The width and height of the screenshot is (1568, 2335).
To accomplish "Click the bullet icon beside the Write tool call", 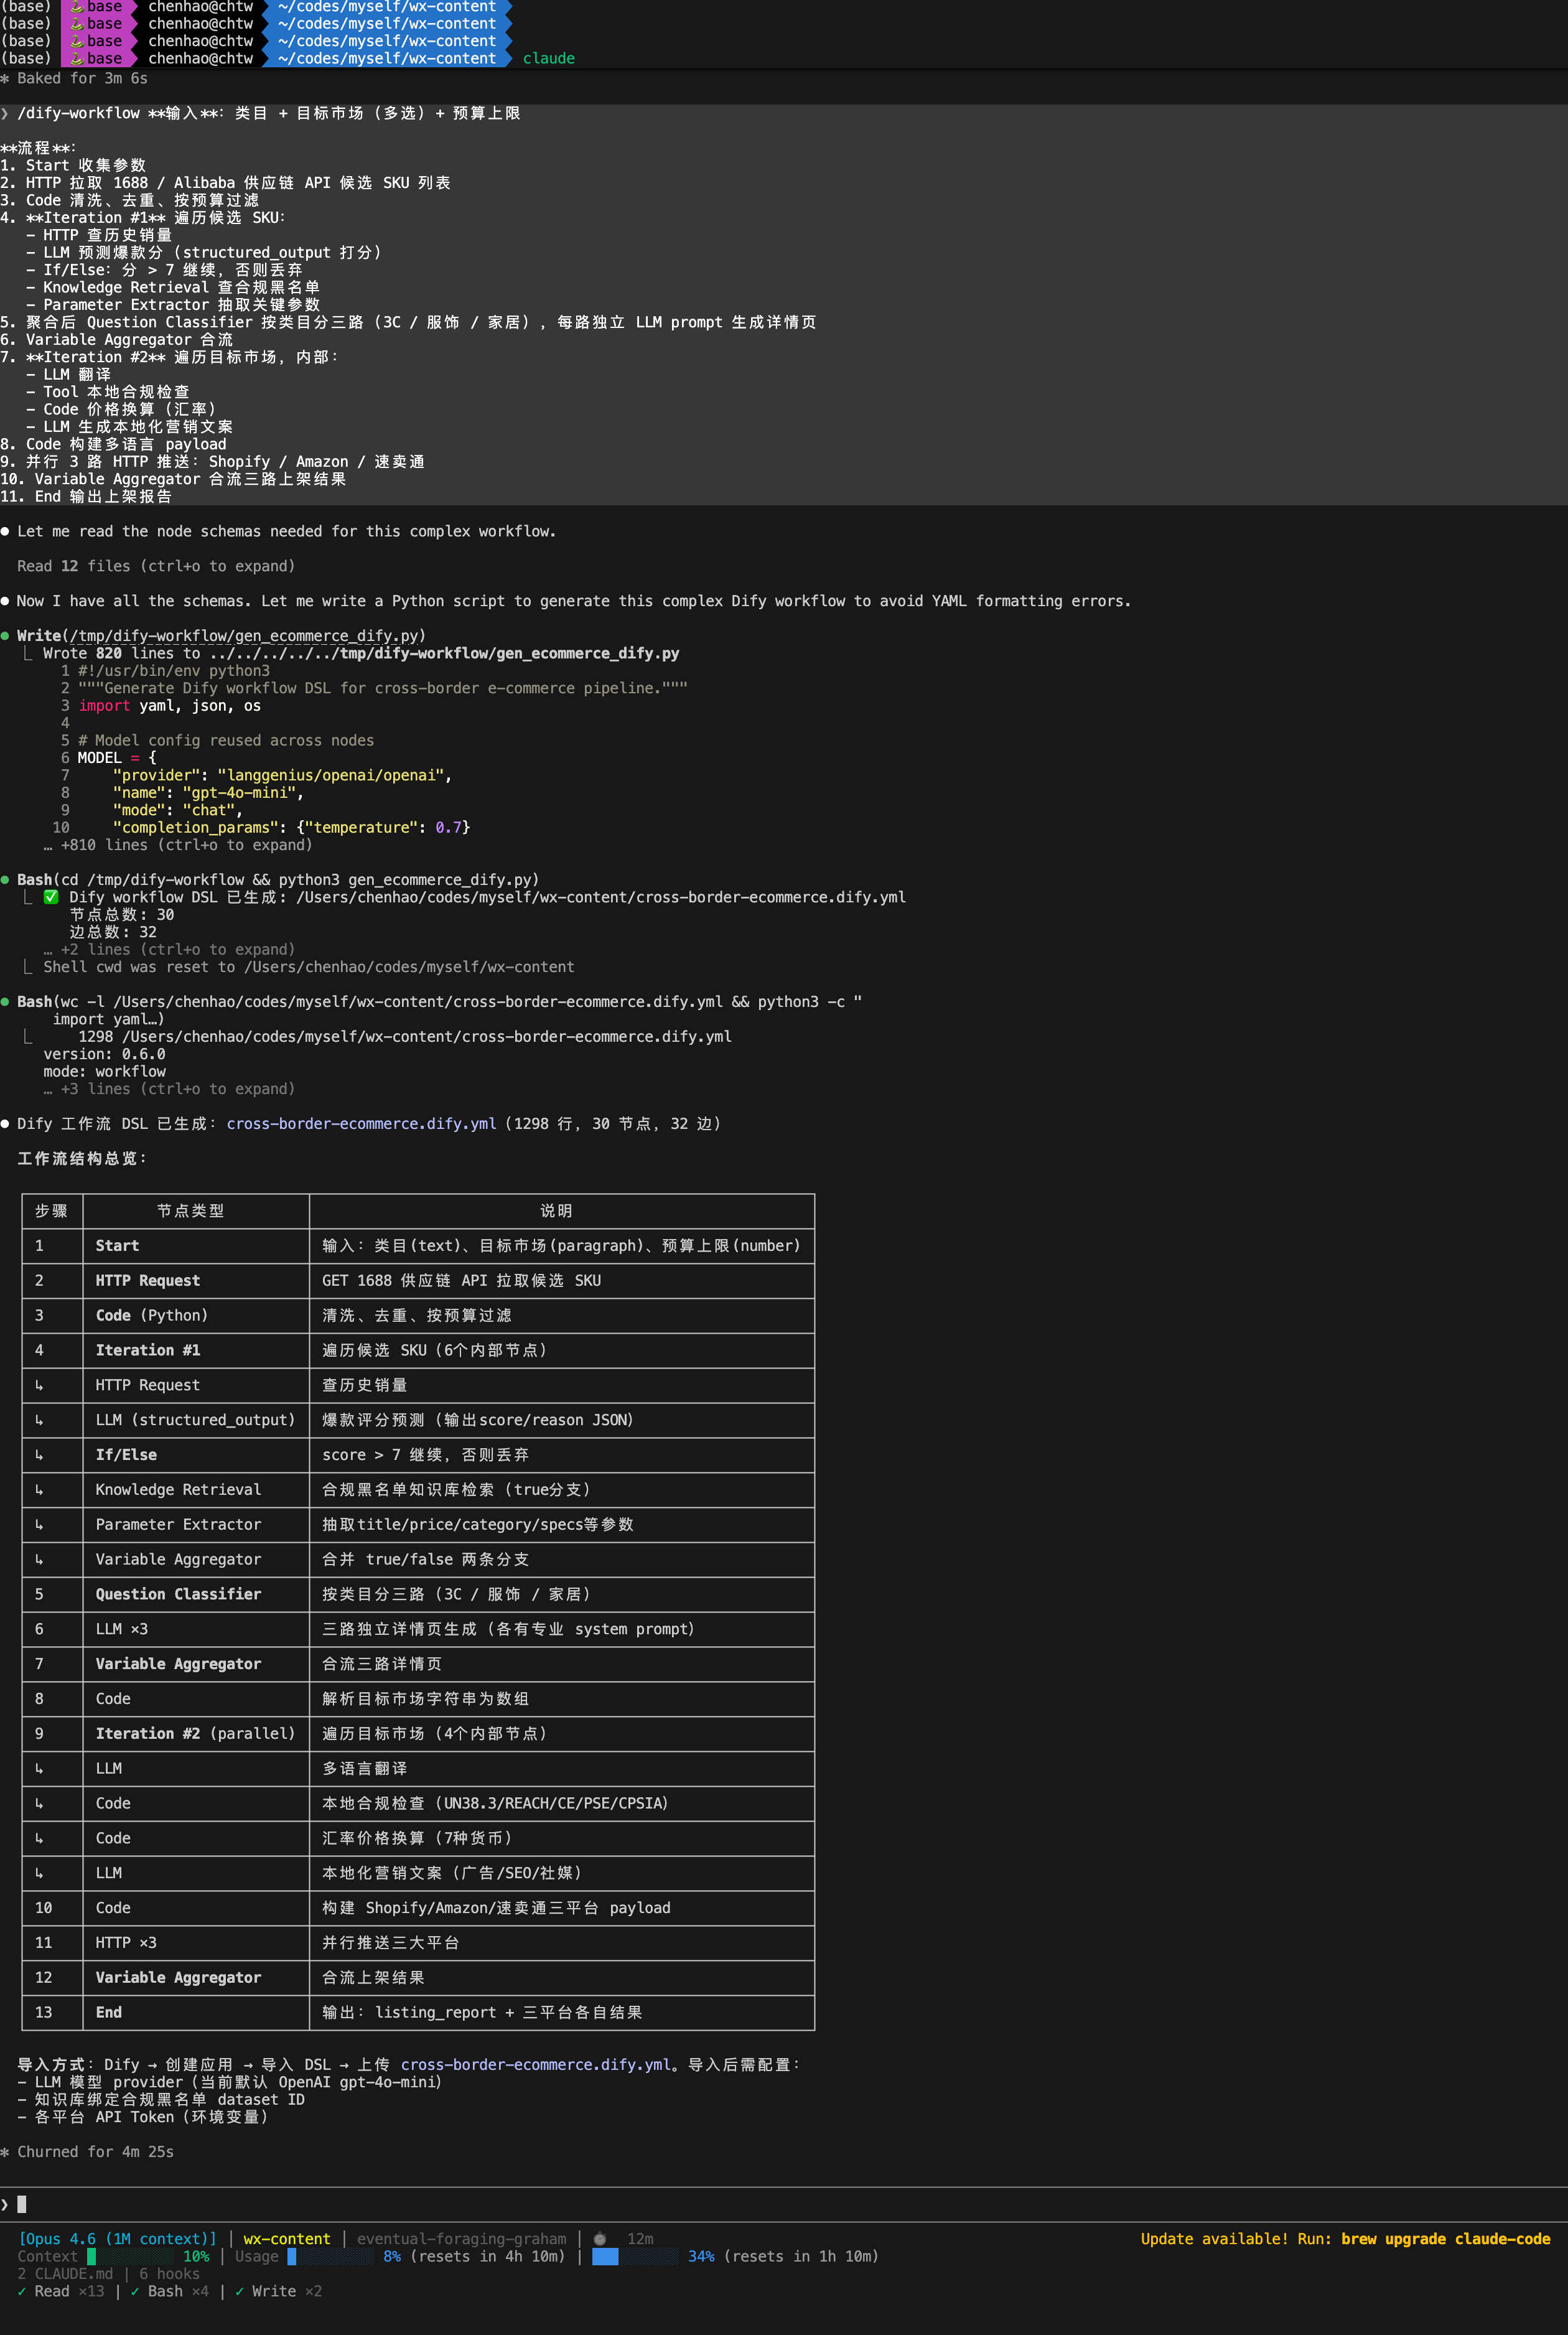I will [8, 635].
